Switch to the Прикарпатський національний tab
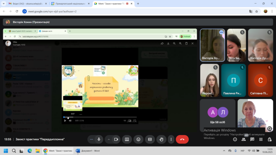Image resolution: width=276 pixels, height=155 pixels. [70, 4]
